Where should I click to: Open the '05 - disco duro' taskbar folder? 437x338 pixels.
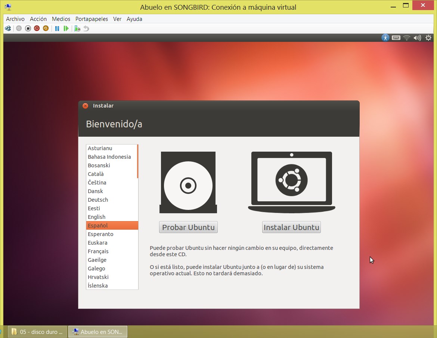click(x=37, y=332)
